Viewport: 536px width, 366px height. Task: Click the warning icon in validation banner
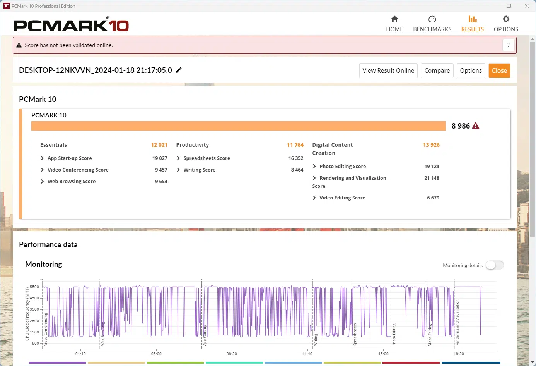coord(19,45)
